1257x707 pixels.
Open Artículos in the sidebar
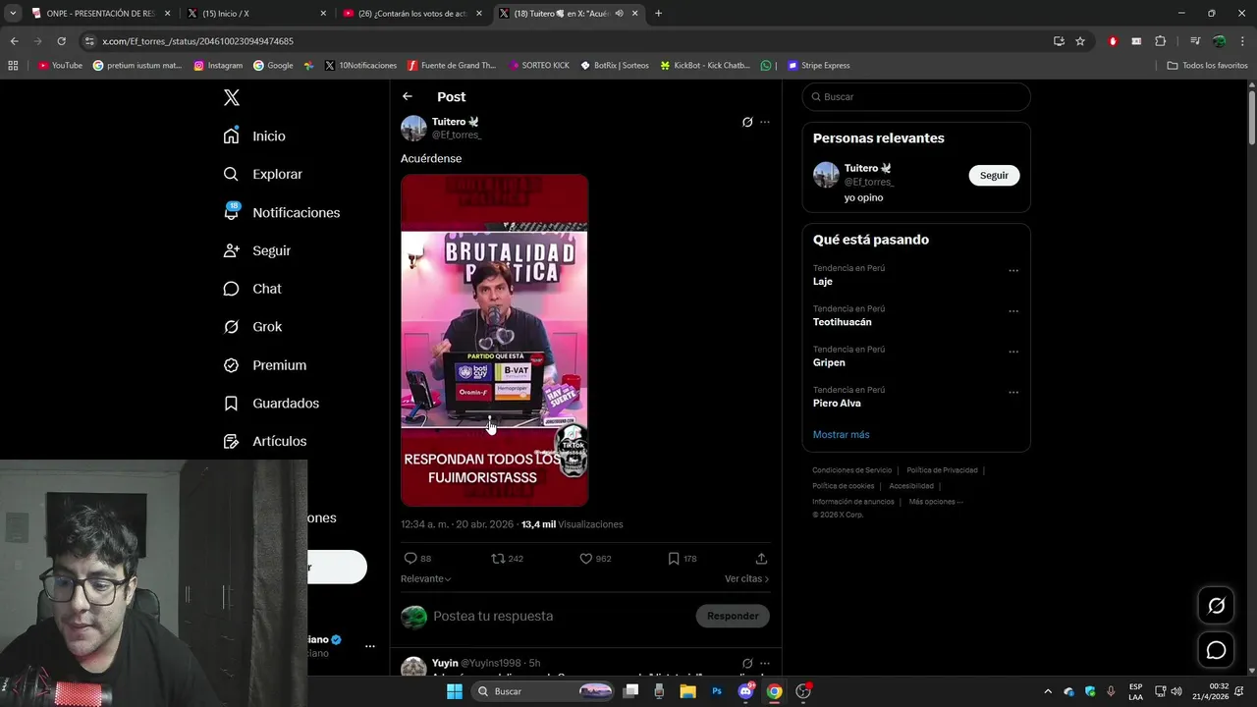[x=264, y=442]
